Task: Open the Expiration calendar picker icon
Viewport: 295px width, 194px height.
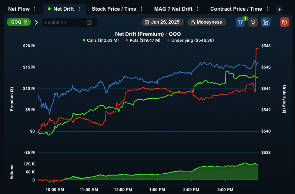Action: 89,22
